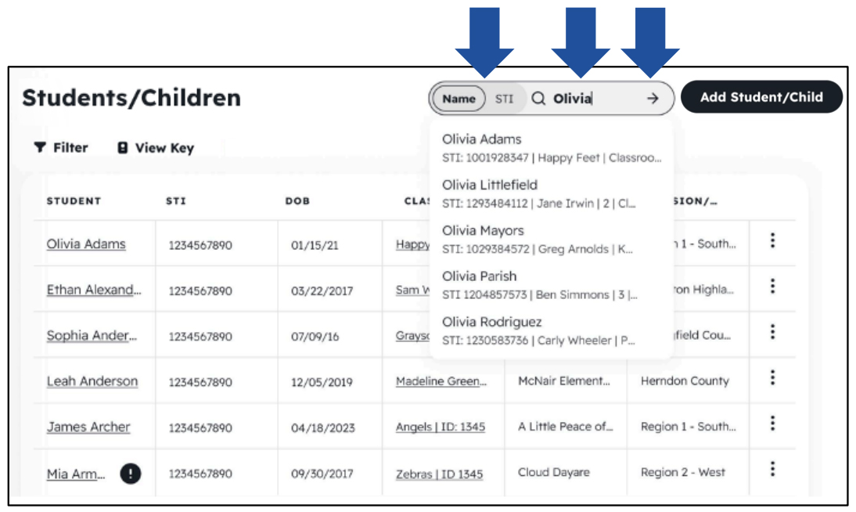
Task: Select the Name search mode toggle
Action: [x=459, y=99]
